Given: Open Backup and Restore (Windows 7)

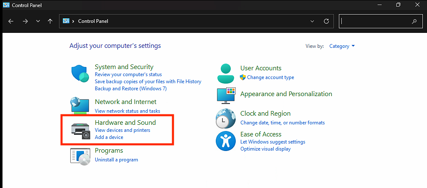Looking at the screenshot, I should click(x=131, y=89).
